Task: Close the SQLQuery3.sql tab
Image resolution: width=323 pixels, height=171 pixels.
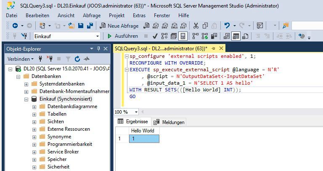Action: [221, 48]
